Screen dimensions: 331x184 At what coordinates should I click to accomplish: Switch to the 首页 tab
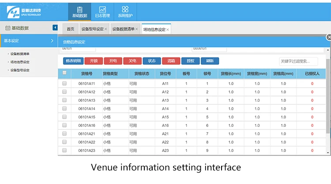[x=70, y=29]
